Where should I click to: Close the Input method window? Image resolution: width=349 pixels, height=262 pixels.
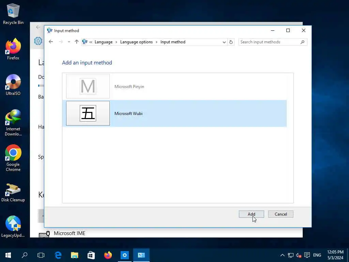tap(303, 30)
